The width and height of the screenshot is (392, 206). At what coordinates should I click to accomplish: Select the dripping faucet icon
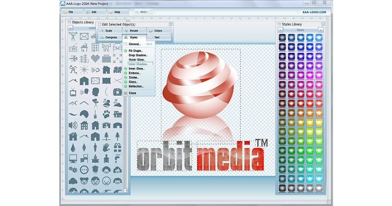[117, 158]
